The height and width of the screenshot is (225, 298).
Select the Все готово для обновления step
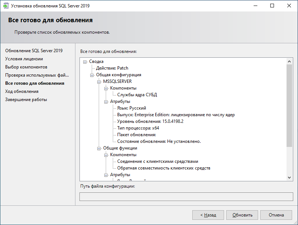tap(35, 83)
